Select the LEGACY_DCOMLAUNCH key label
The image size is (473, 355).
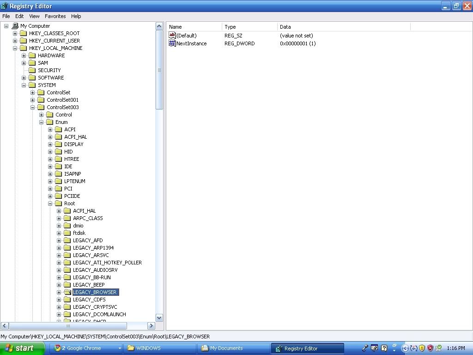(x=100, y=314)
